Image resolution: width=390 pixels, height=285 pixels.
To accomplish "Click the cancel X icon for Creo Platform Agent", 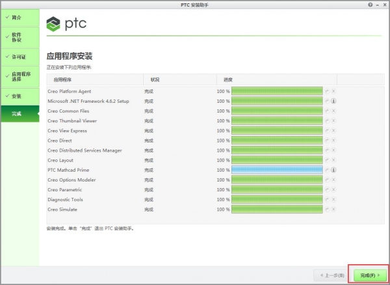I will pos(333,91).
